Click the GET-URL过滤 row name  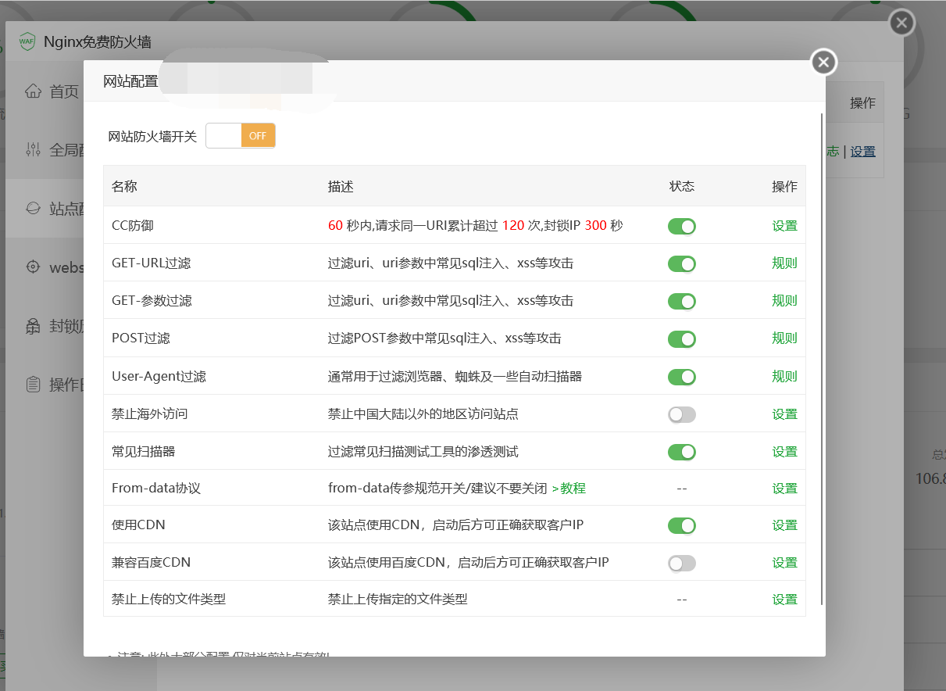[152, 263]
